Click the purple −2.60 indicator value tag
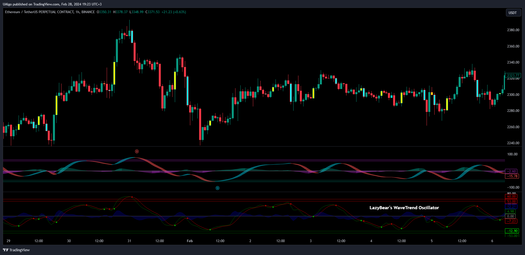 pos(511,171)
